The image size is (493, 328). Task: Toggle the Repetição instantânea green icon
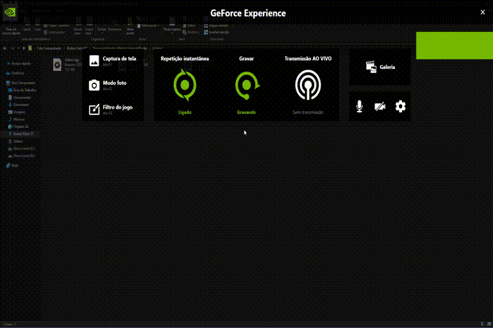pos(185,85)
